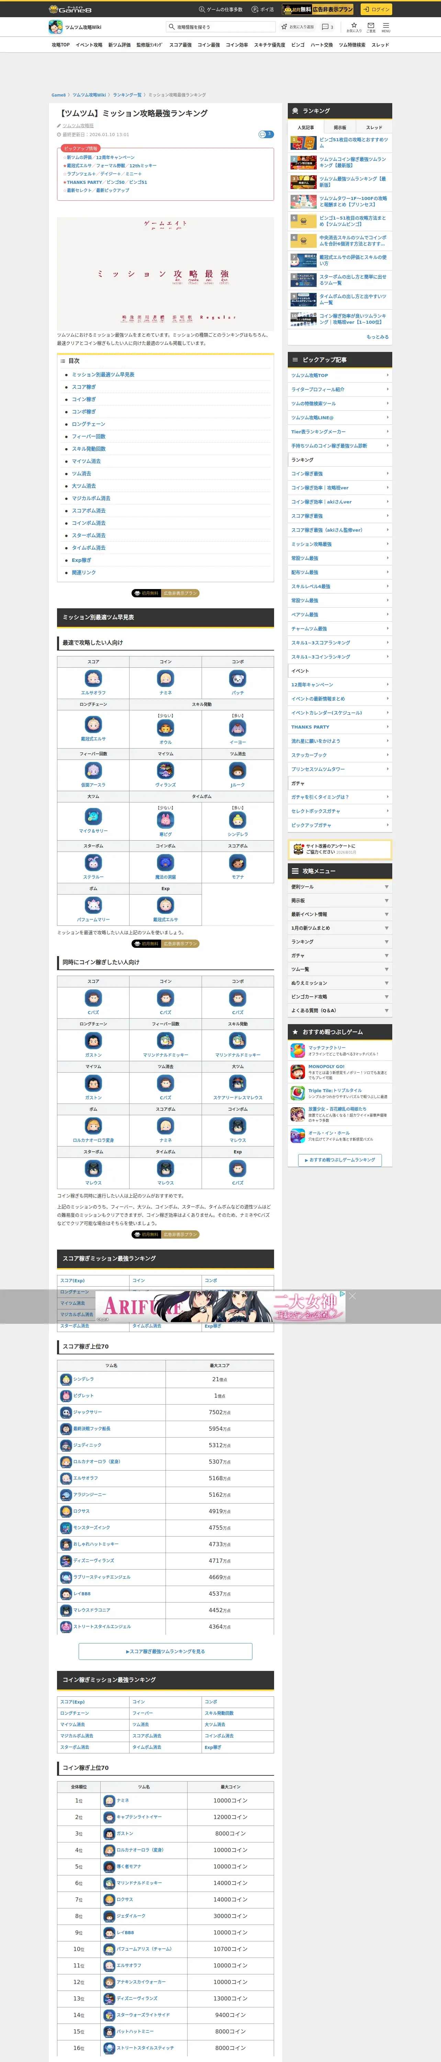Open the ポイ活 header link
441x2062 pixels.
tap(262, 10)
